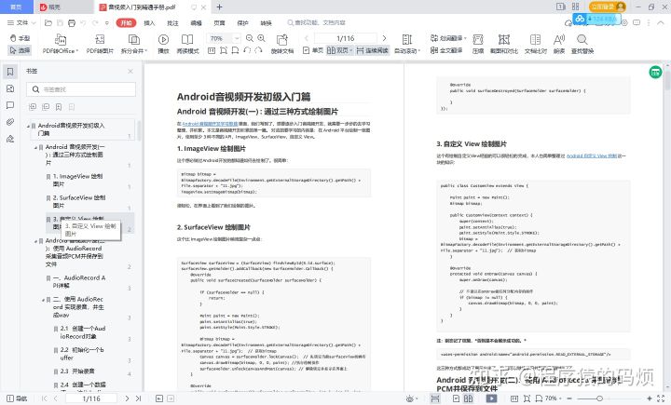The image size is (671, 405).
Task: Enter 阅读模式 reading mode
Action: tap(187, 44)
